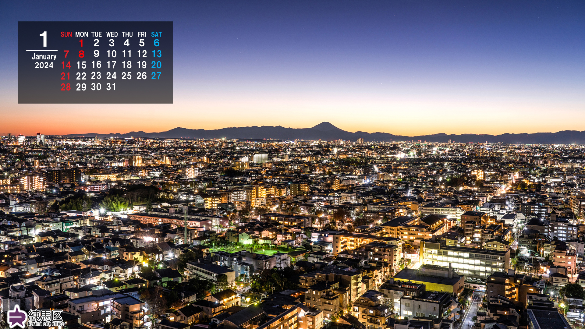The width and height of the screenshot is (585, 329).
Task: Select date 29 in the calendar
Action: tap(81, 87)
